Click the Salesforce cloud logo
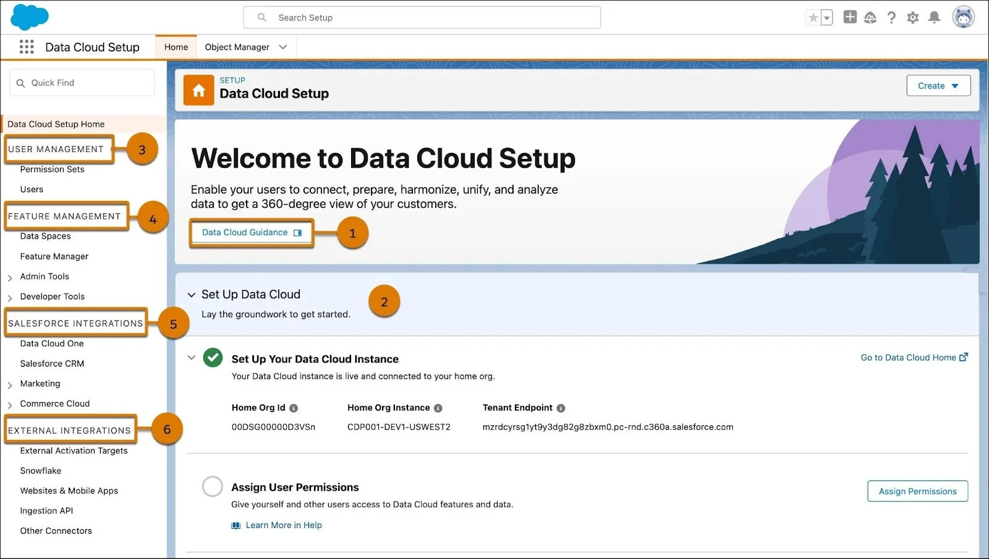This screenshot has width=989, height=559. coord(30,17)
